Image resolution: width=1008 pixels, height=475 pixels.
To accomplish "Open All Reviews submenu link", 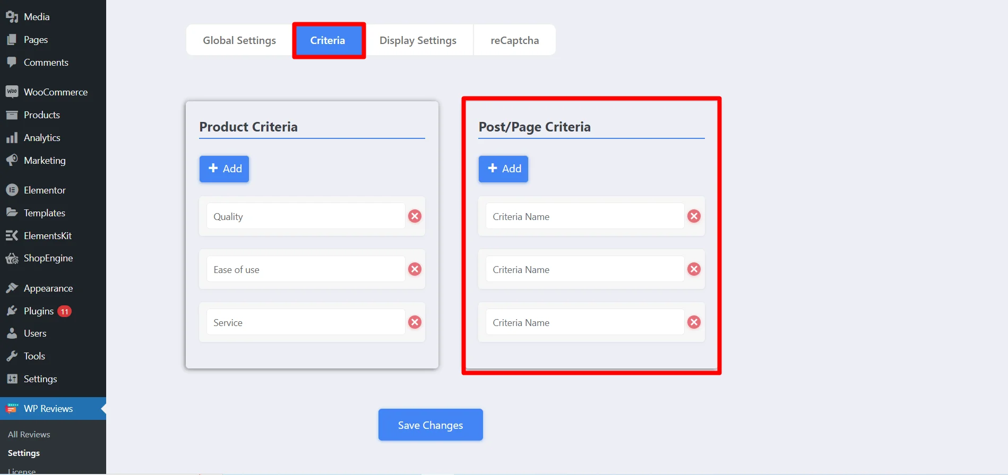I will click(x=29, y=434).
